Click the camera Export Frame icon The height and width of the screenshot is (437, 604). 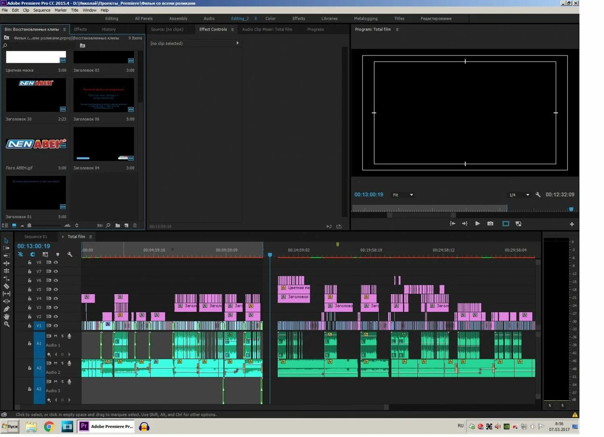click(x=490, y=224)
